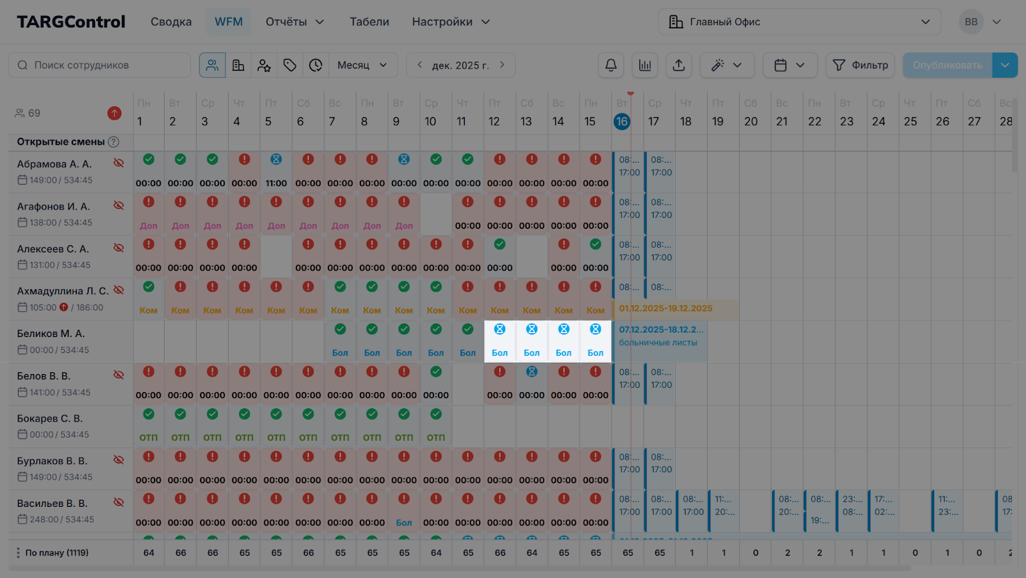Screen dimensions: 1026x578
Task: Click the red up-arrow sort icon
Action: click(x=114, y=113)
